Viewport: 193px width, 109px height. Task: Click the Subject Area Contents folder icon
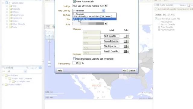click(x=10, y=78)
